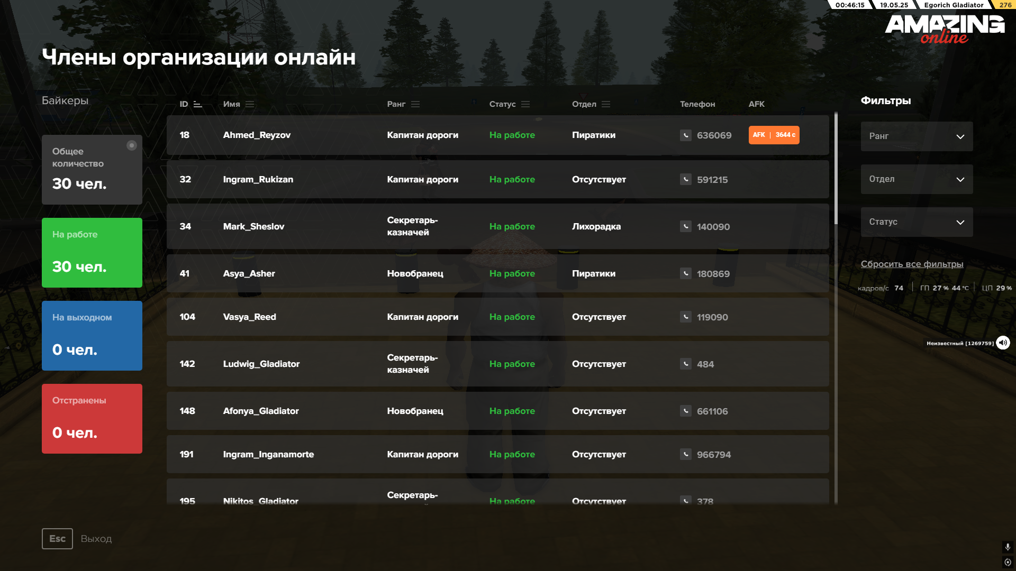Sort by Статус column icon
Viewport: 1016px width, 571px height.
525,104
